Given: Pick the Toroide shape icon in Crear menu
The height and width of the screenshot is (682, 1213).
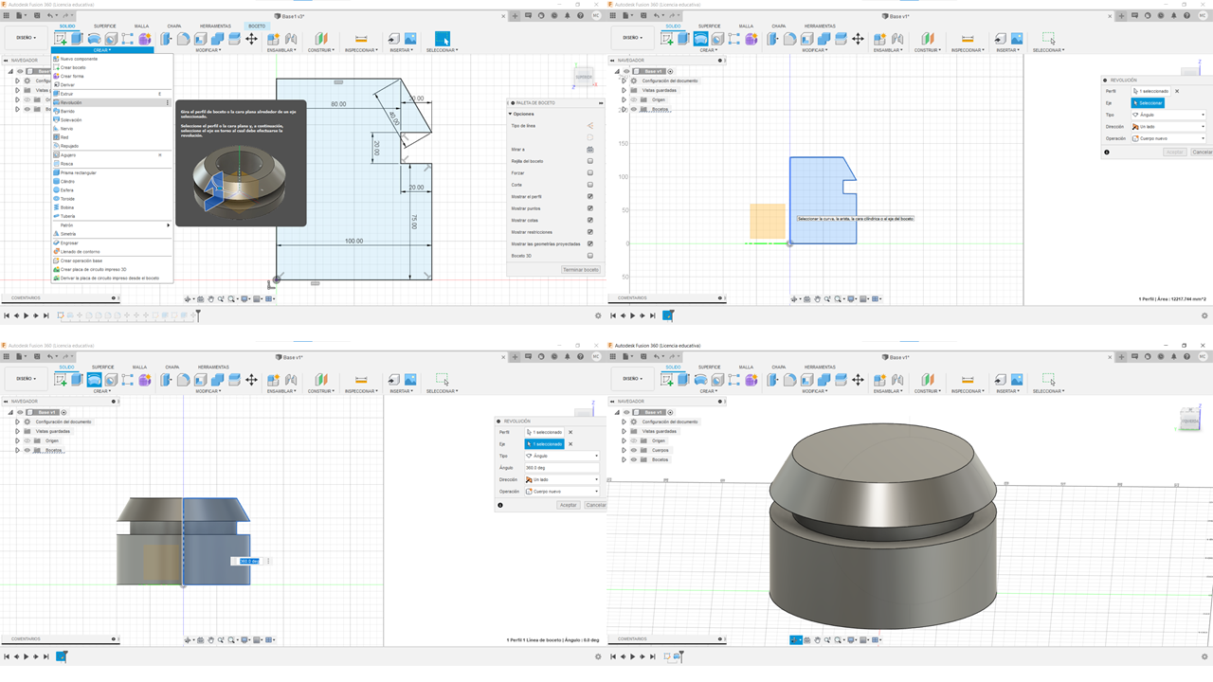Looking at the screenshot, I should pyautogui.click(x=57, y=199).
